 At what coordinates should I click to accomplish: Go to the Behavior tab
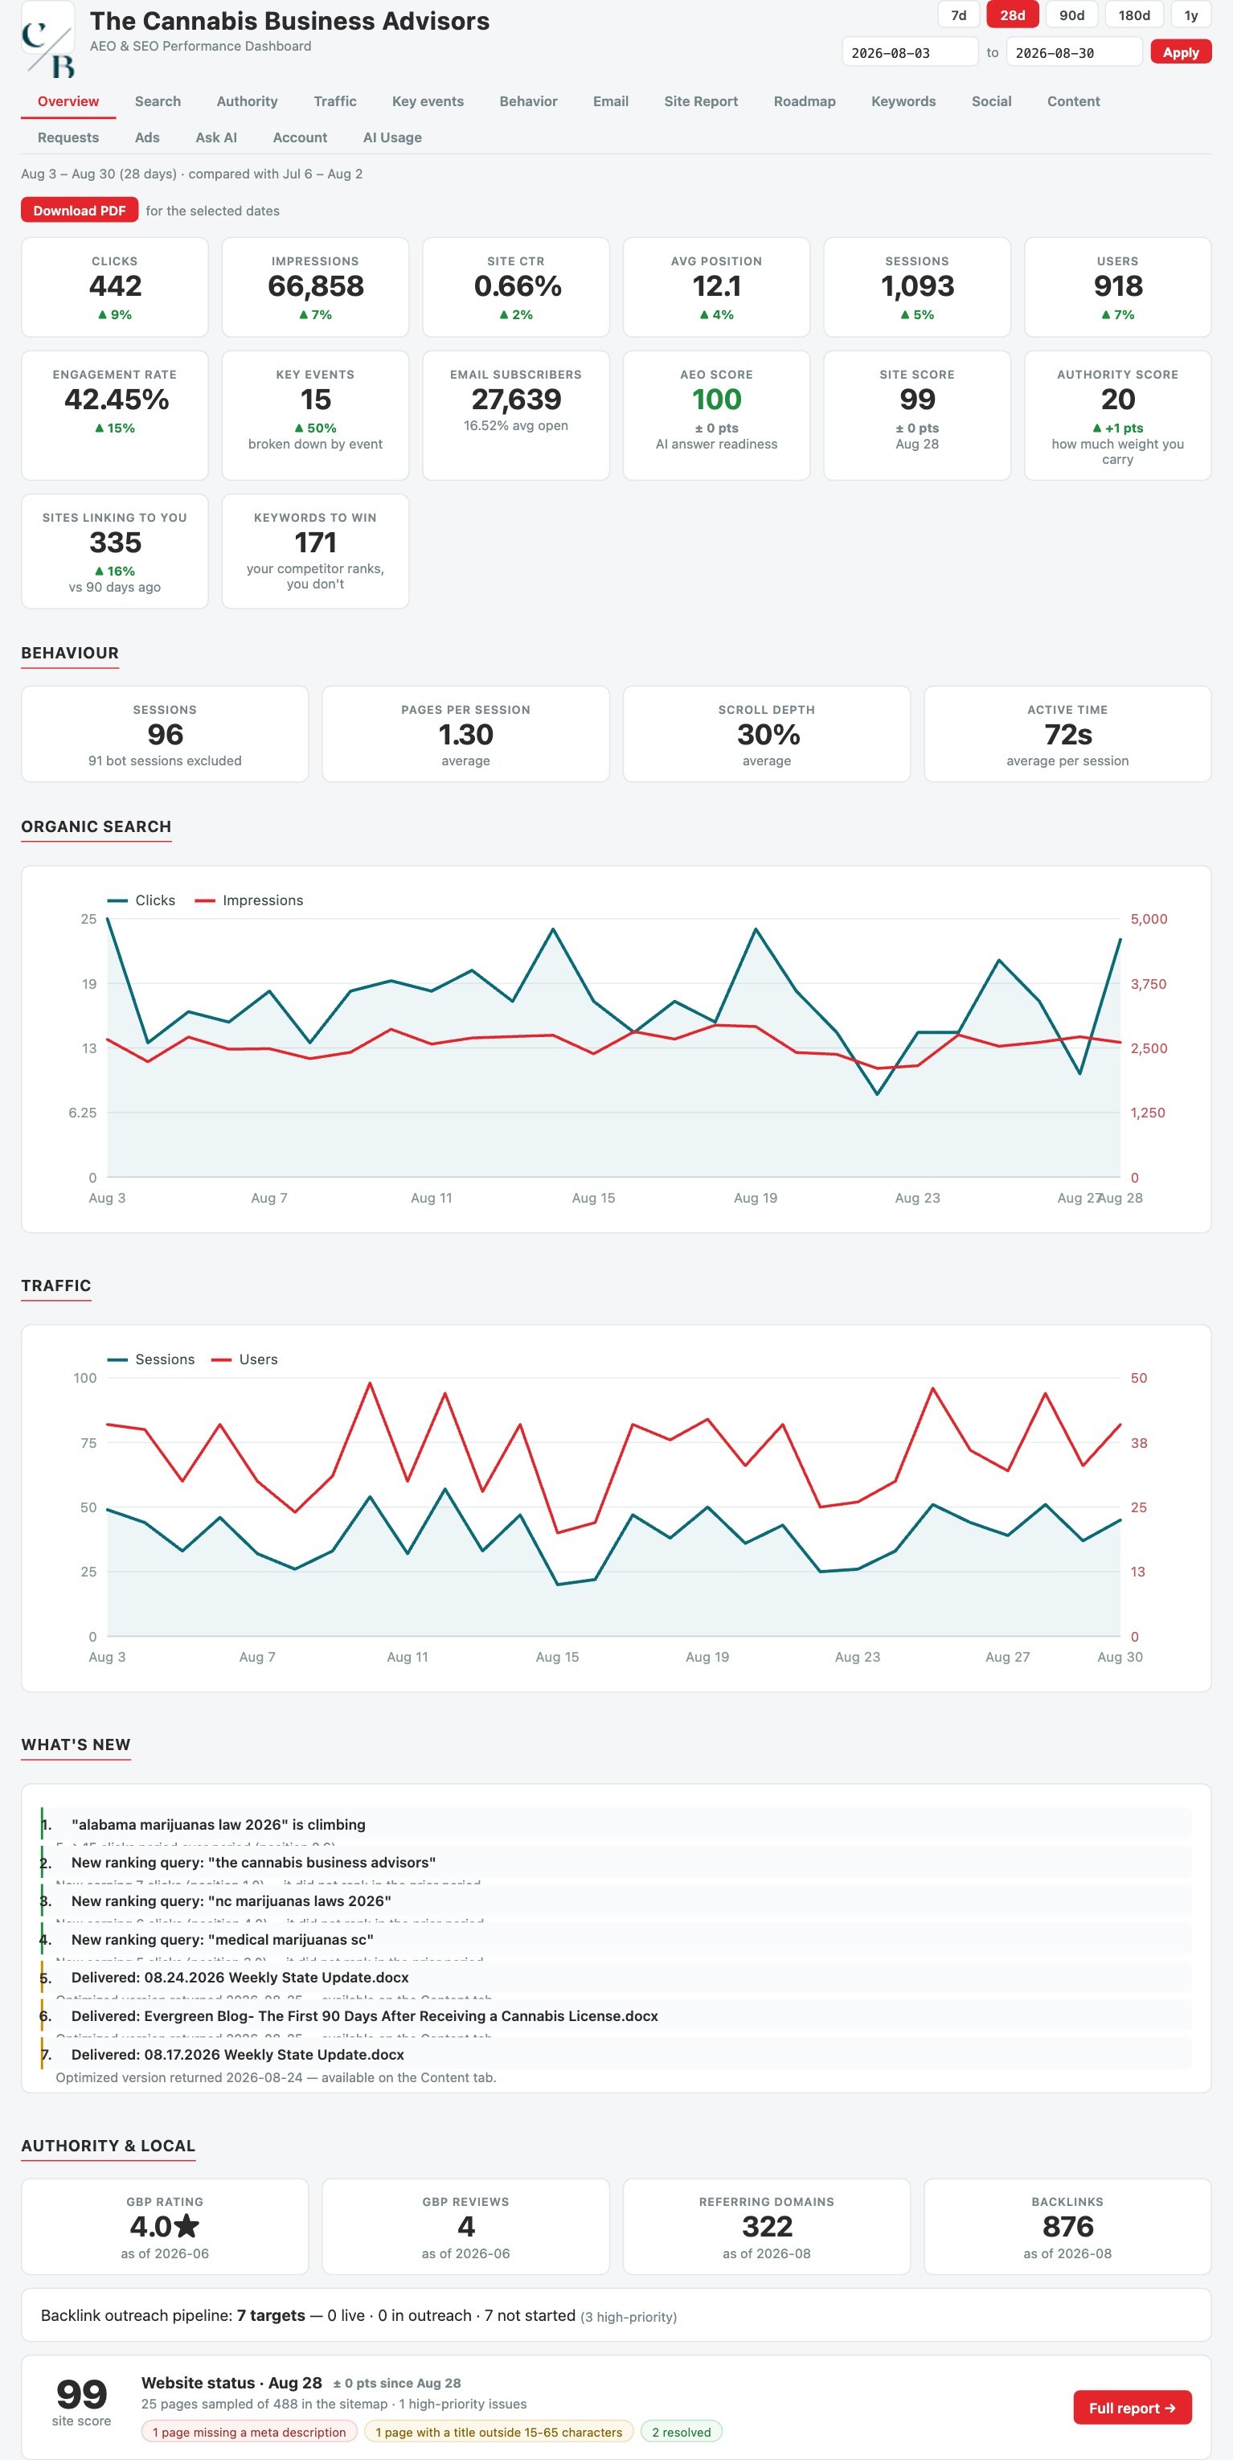[x=528, y=101]
